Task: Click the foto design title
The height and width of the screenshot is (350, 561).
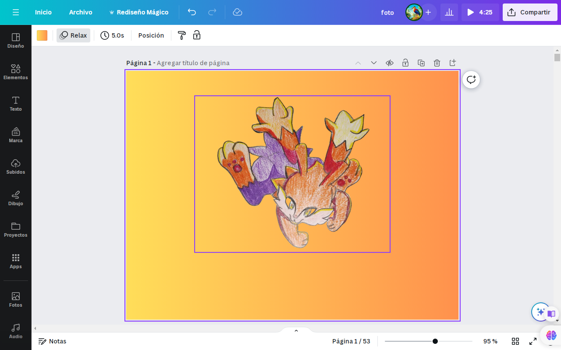Action: tap(387, 12)
